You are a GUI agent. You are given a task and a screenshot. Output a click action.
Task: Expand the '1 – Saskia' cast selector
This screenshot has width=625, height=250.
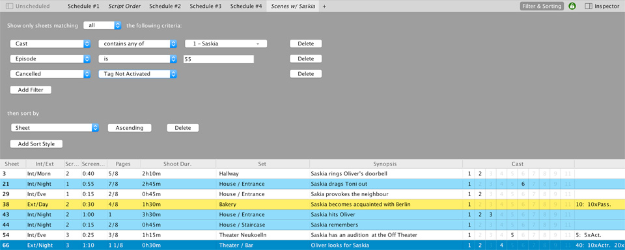[226, 44]
